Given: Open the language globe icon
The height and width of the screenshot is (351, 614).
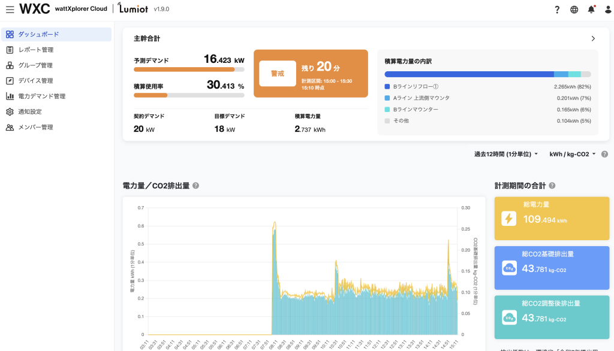Looking at the screenshot, I should coord(574,10).
